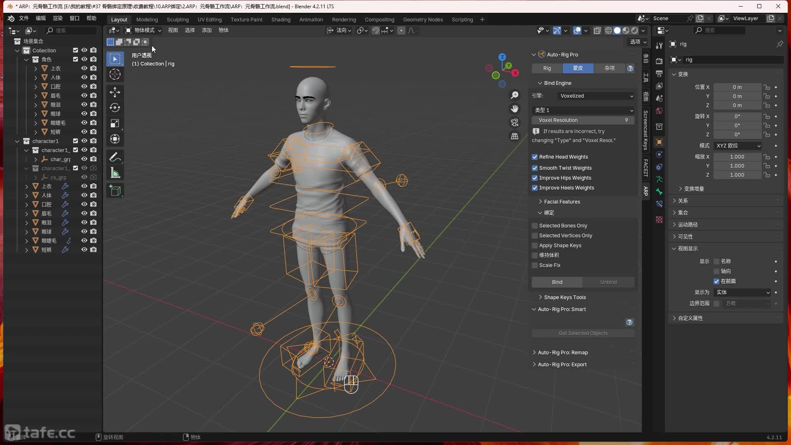The width and height of the screenshot is (791, 445).
Task: Open the 渲染 menu
Action: pyautogui.click(x=58, y=18)
